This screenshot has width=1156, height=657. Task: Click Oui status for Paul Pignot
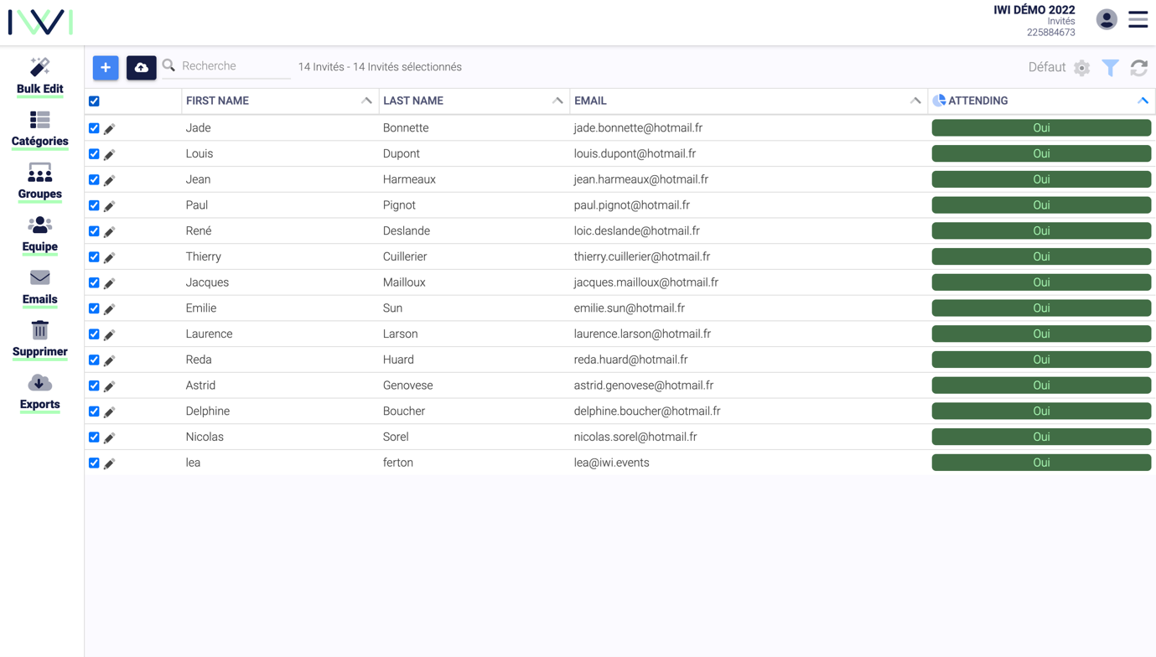[1041, 205]
